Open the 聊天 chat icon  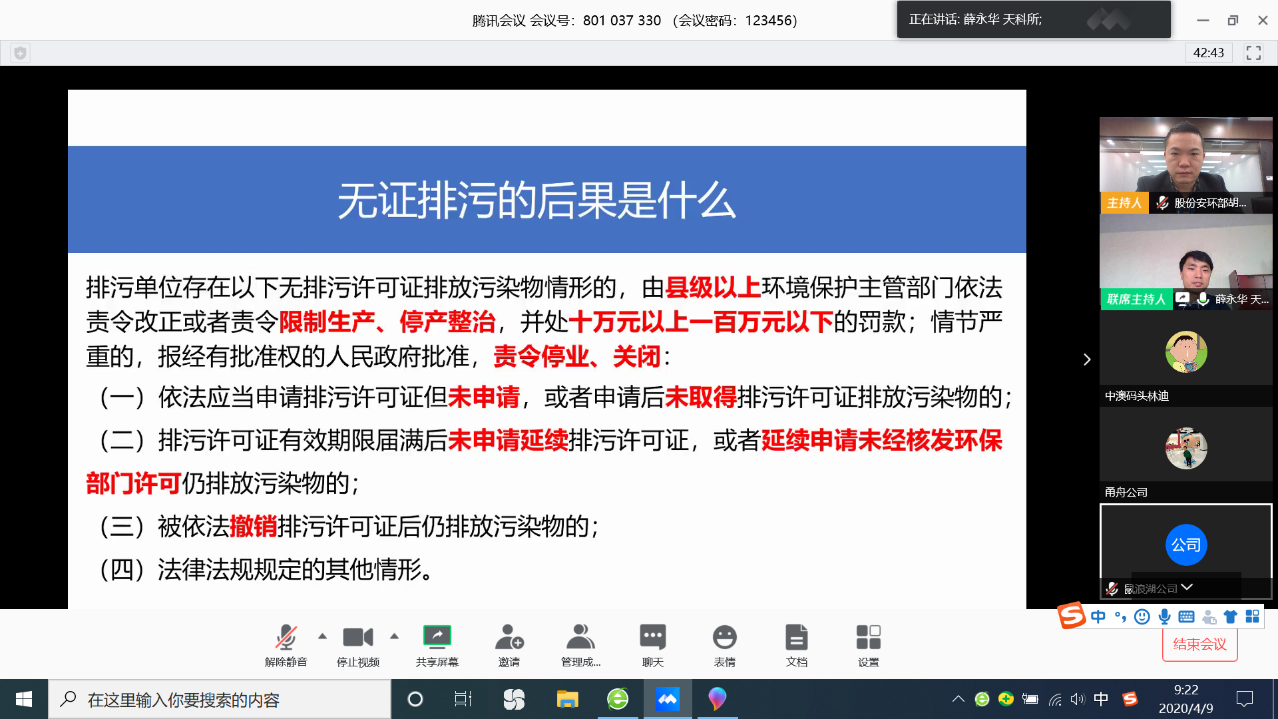[x=652, y=638]
